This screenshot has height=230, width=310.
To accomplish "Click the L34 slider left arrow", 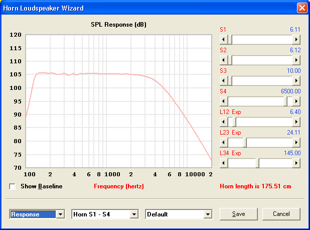I will click(x=224, y=163).
